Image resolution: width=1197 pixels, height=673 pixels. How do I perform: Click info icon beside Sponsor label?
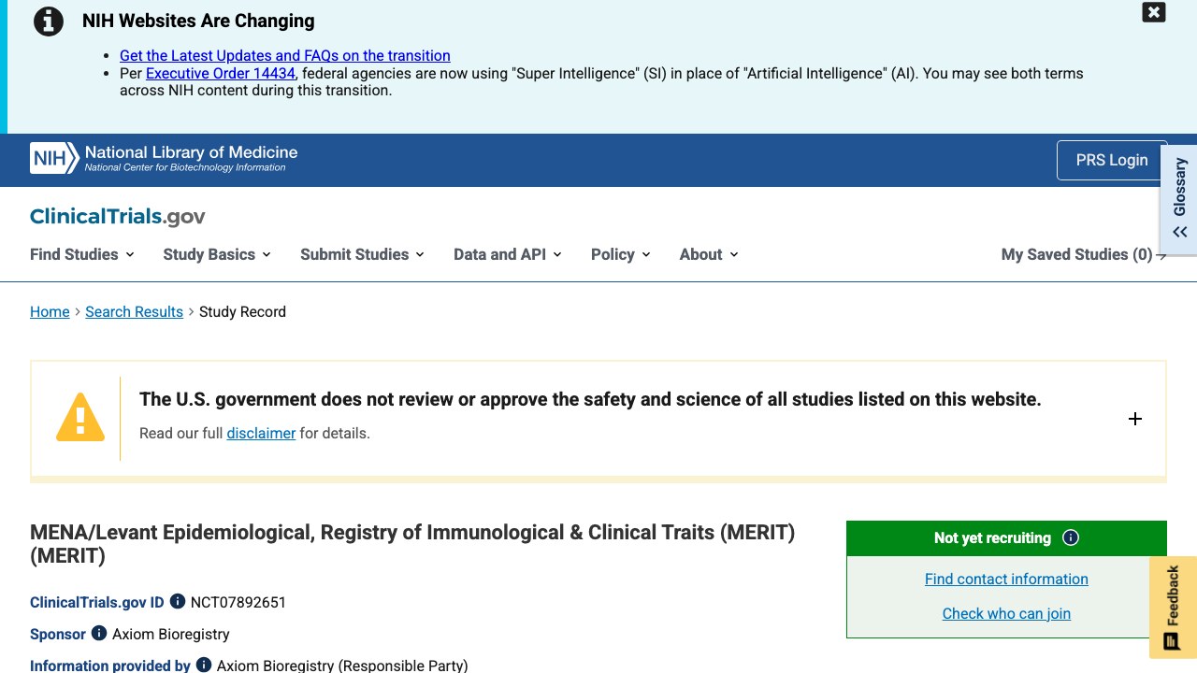[99, 634]
